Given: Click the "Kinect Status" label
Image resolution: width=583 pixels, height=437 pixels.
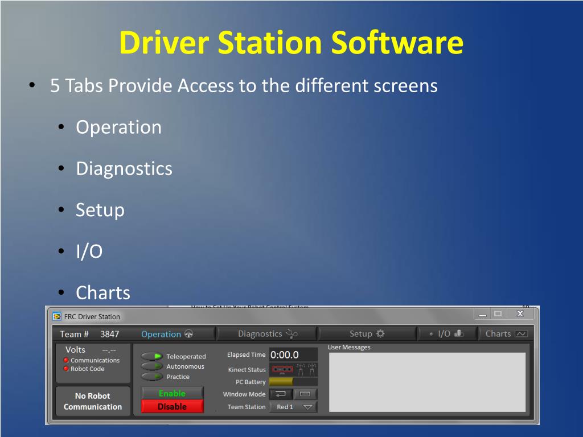Looking at the screenshot, I should [247, 370].
